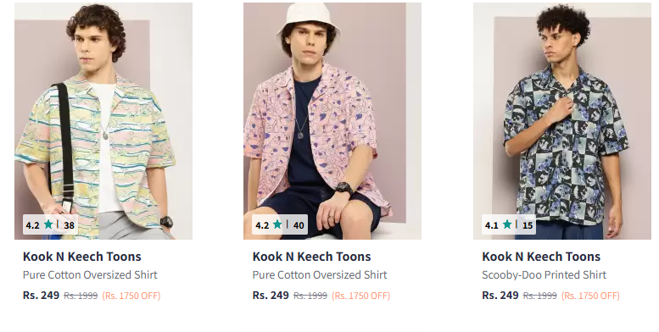Click the 15 review count badge
The image size is (659, 332).
(x=528, y=225)
